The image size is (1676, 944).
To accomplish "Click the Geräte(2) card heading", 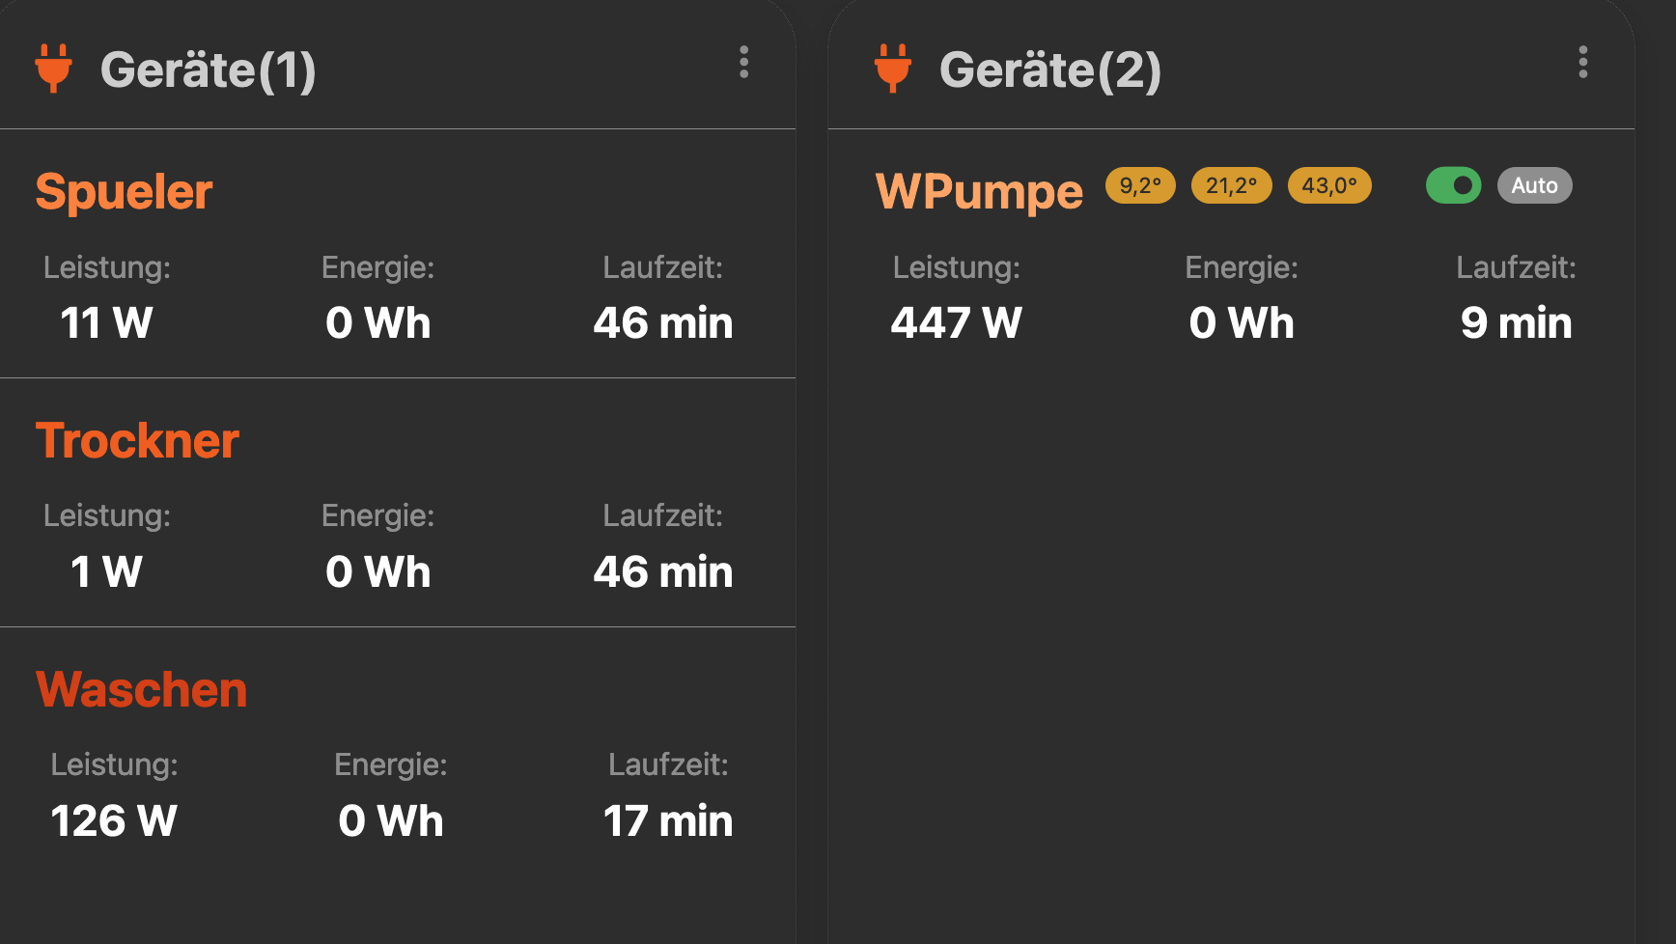I will click(1049, 69).
